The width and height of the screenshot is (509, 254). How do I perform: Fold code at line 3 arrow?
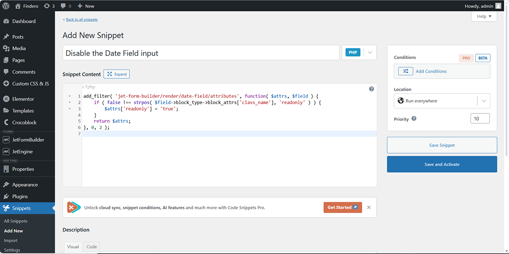tap(70, 109)
